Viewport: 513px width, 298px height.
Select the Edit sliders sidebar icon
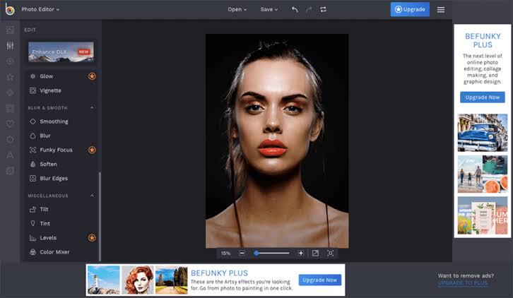tap(10, 46)
